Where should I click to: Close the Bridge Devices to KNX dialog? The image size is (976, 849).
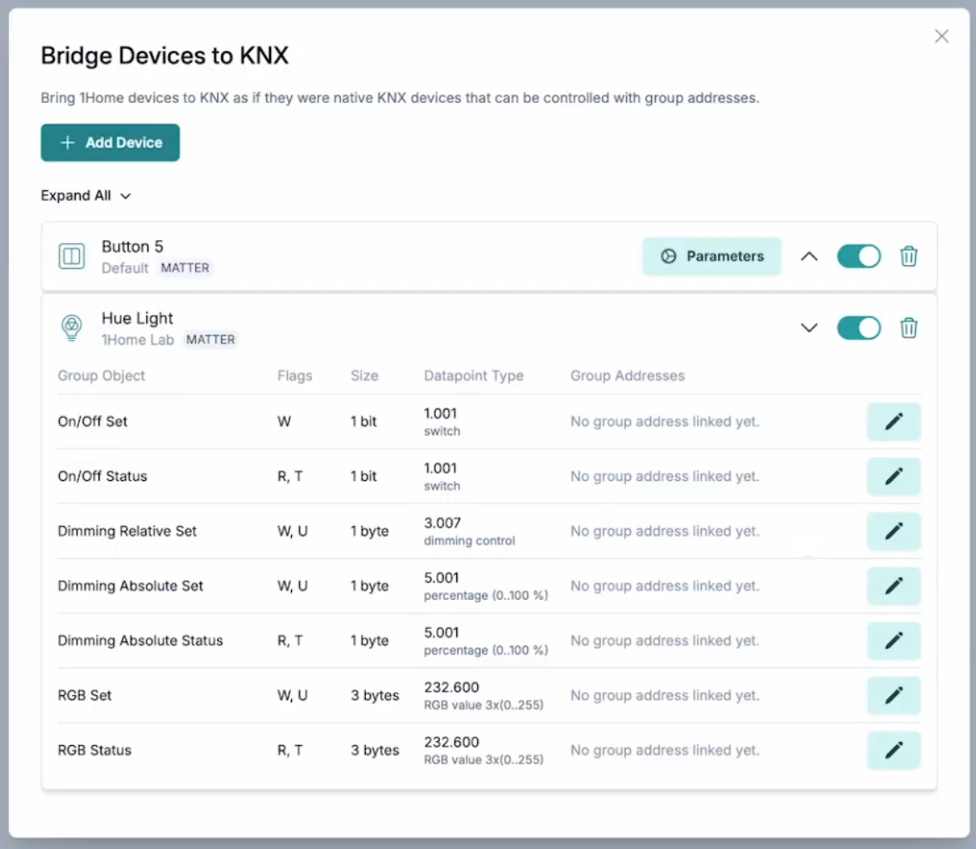pyautogui.click(x=941, y=37)
